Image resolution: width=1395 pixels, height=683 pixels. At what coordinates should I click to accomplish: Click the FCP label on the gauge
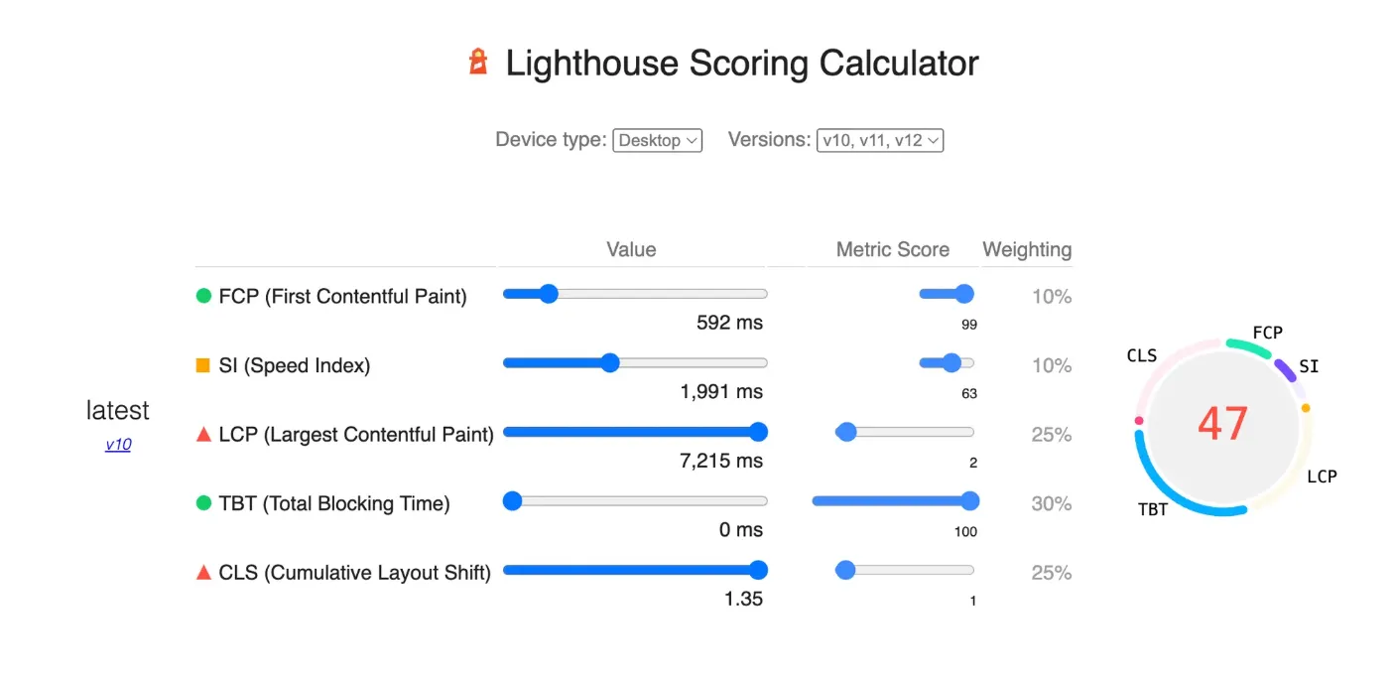point(1267,333)
